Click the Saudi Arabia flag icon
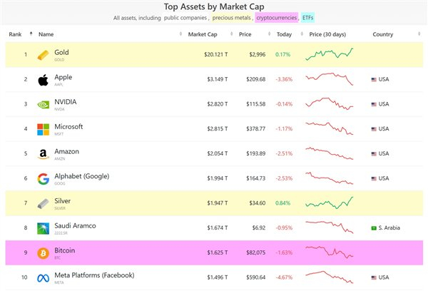This screenshot has width=428, height=291. point(374,229)
